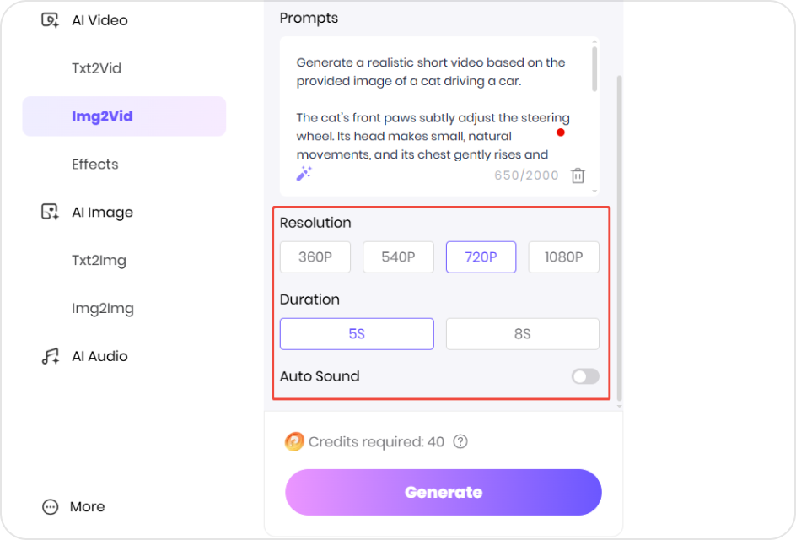Collapse the AI Image section
The width and height of the screenshot is (796, 540).
pos(102,212)
